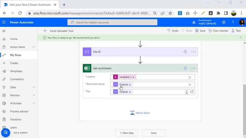This screenshot has height=138, width=246.
Task: Expand the AI Builder section
Action: coord(34,103)
